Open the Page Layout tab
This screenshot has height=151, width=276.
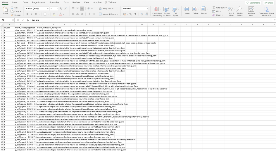coord(39,2)
